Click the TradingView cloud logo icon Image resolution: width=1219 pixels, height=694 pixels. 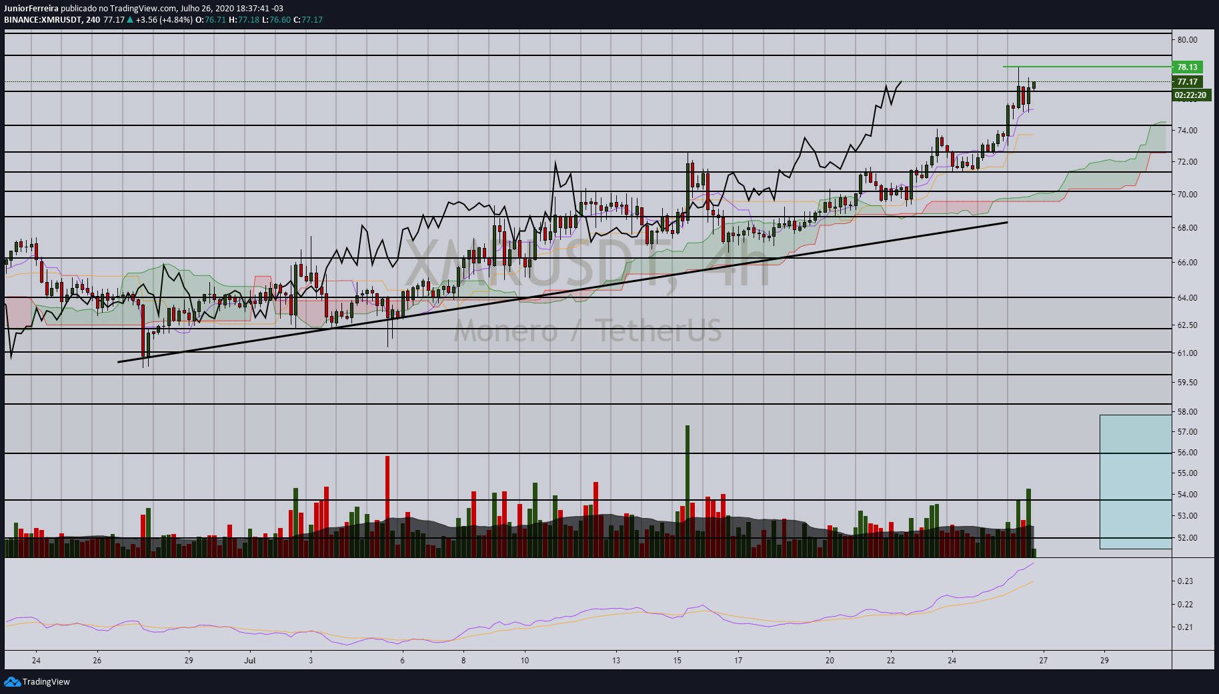pyautogui.click(x=12, y=681)
